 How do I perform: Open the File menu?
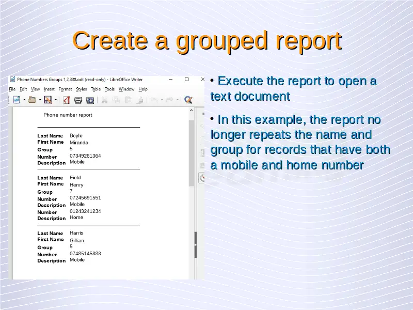(x=12, y=89)
